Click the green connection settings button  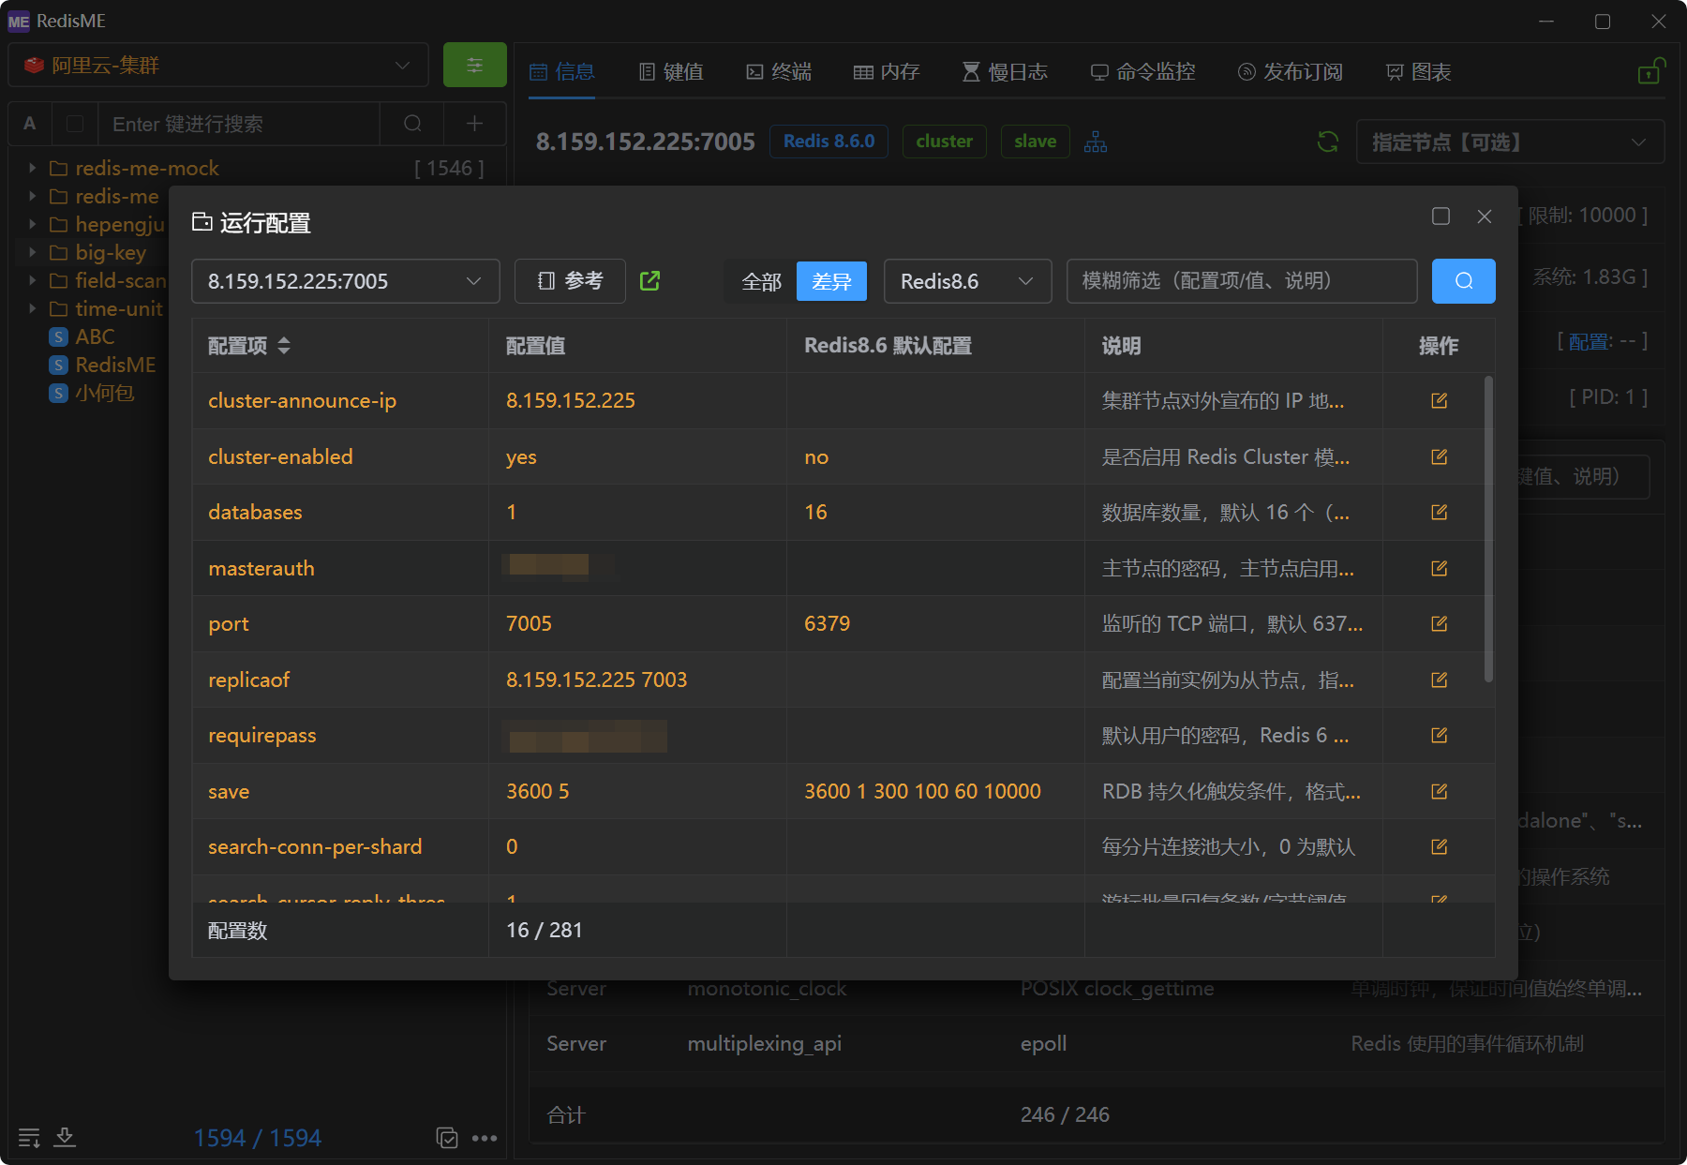click(x=474, y=66)
